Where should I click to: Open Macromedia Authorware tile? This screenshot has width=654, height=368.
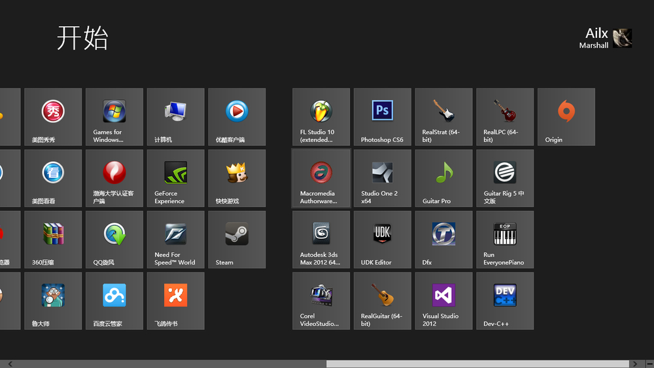coord(321,178)
